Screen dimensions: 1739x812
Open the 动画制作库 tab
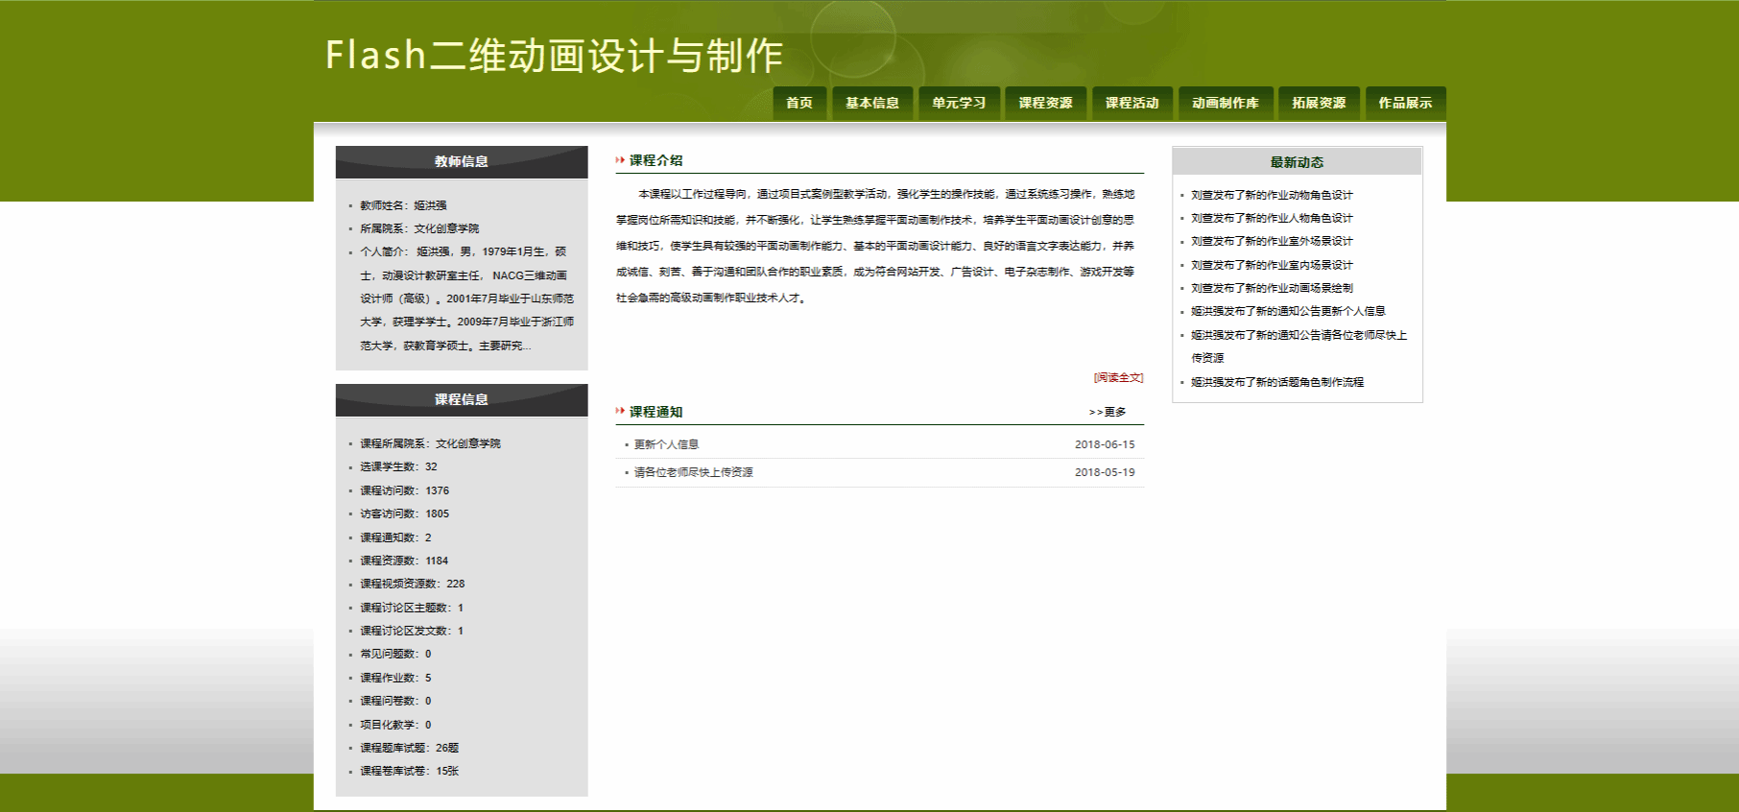[1226, 103]
